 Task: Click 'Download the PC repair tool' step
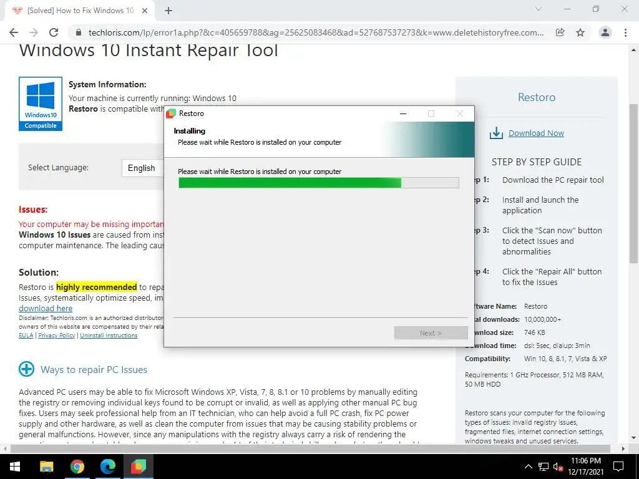553,180
